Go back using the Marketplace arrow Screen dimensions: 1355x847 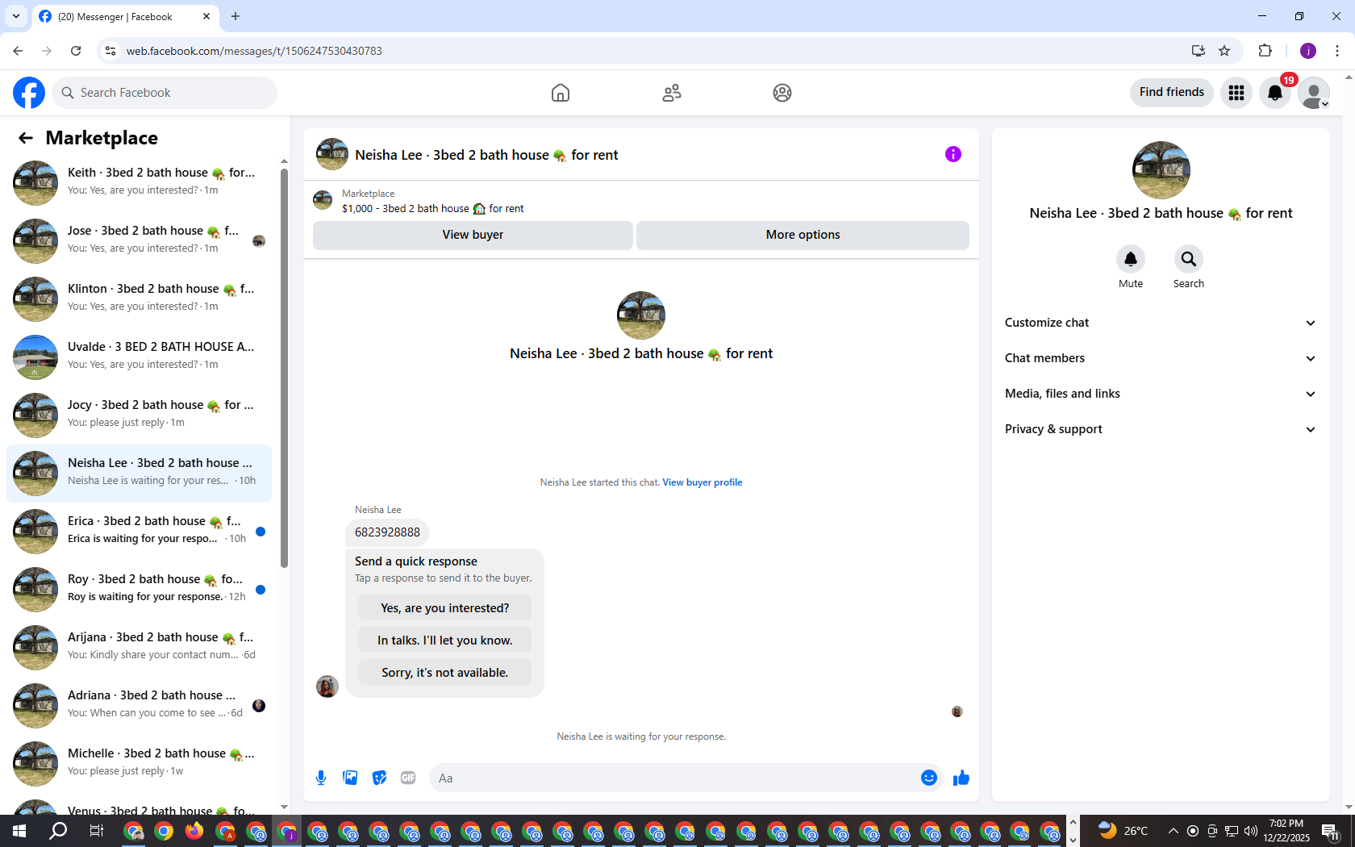coord(26,138)
